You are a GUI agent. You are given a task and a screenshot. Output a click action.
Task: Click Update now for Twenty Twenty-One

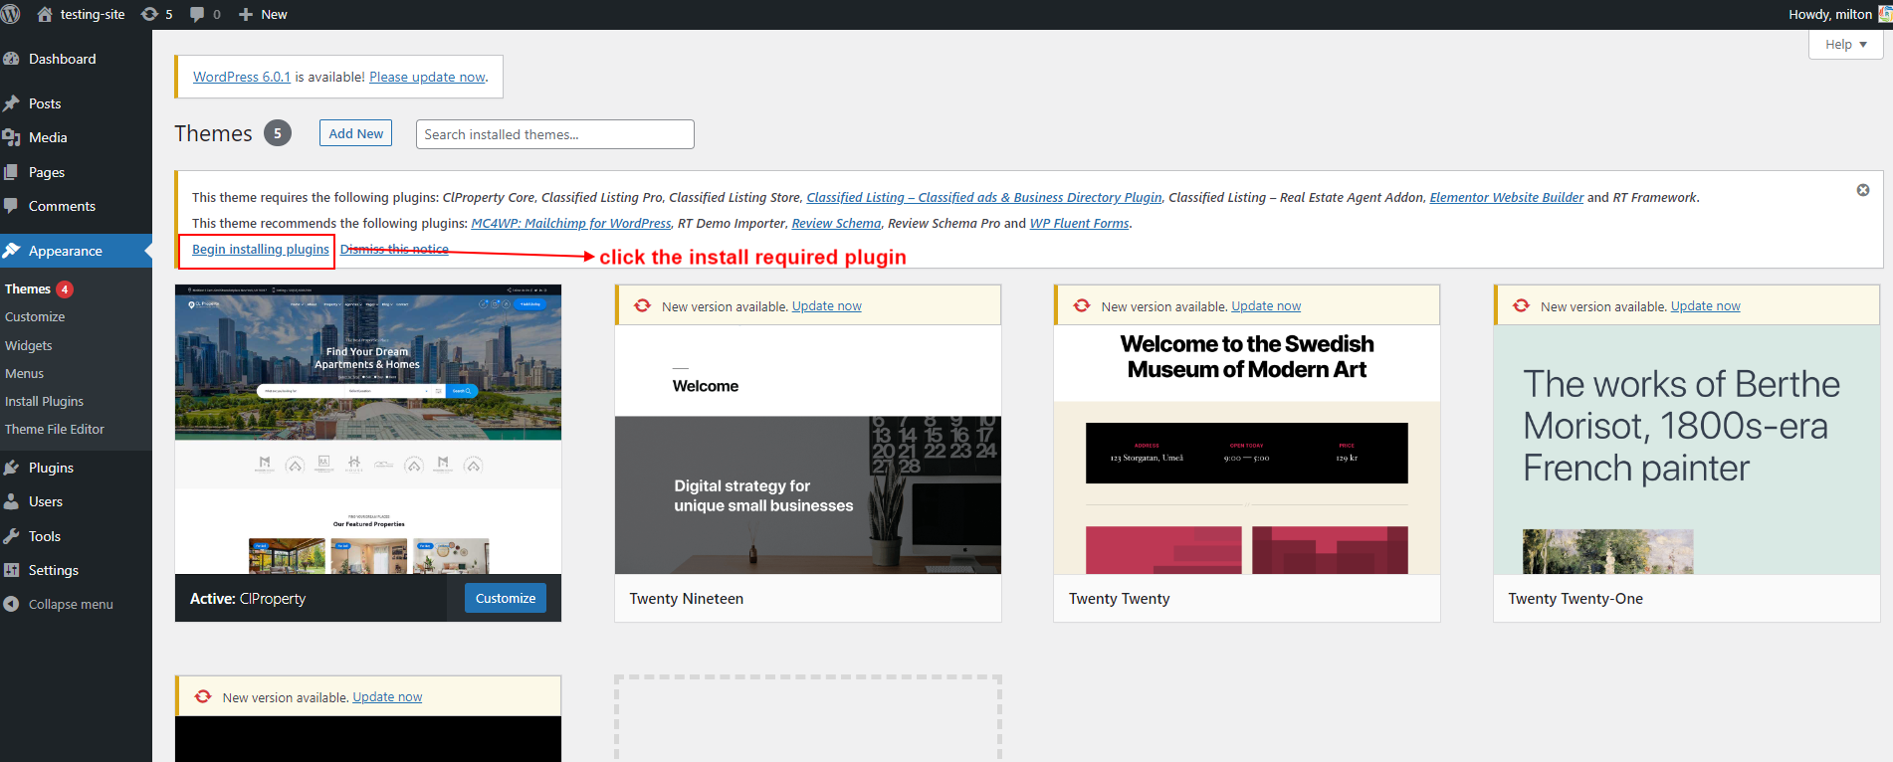click(1706, 305)
